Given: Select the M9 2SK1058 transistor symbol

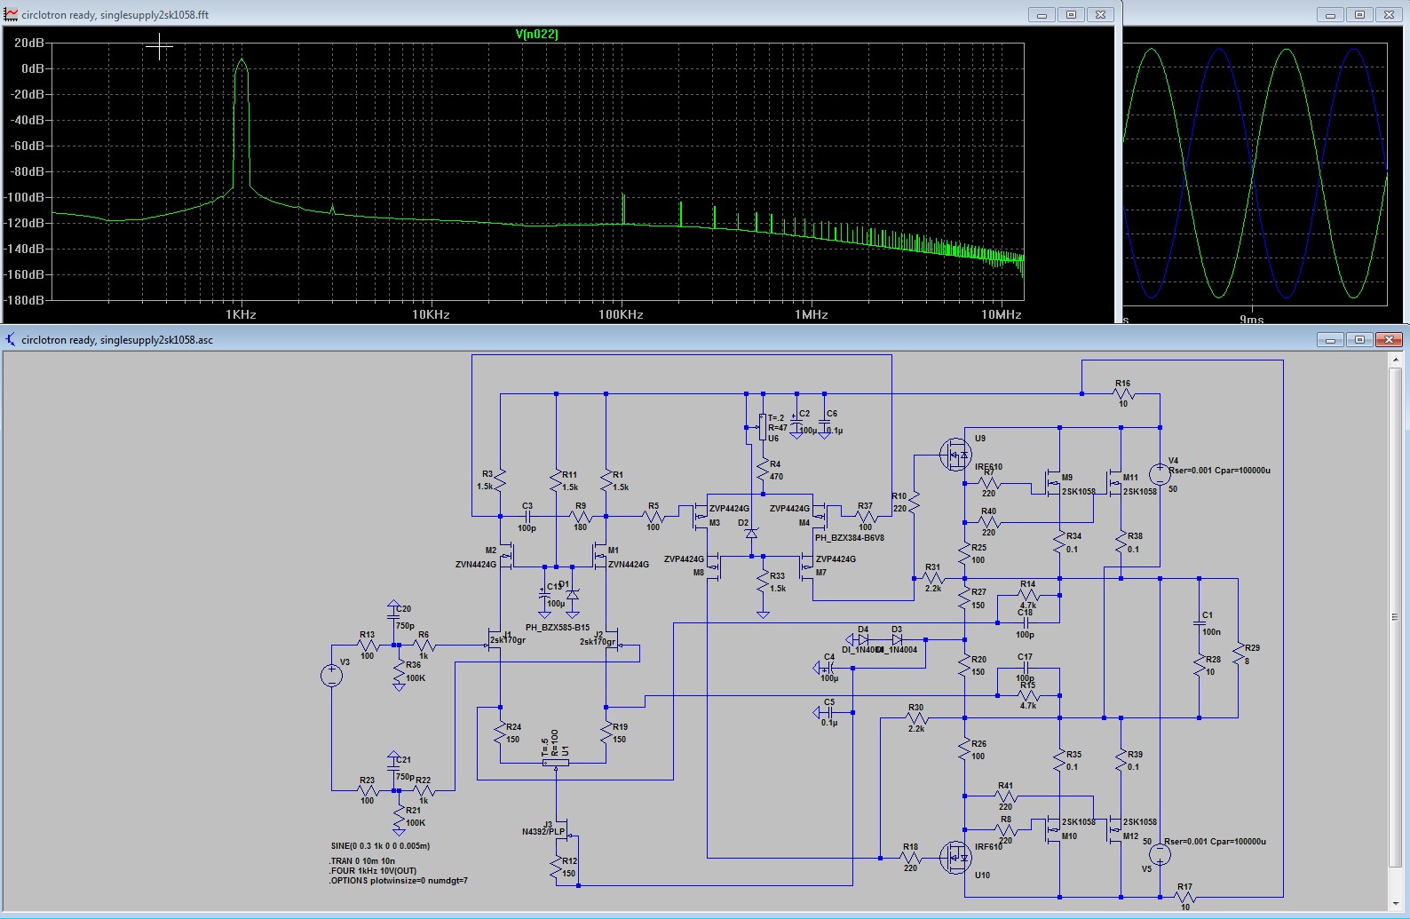Looking at the screenshot, I should tap(1052, 484).
